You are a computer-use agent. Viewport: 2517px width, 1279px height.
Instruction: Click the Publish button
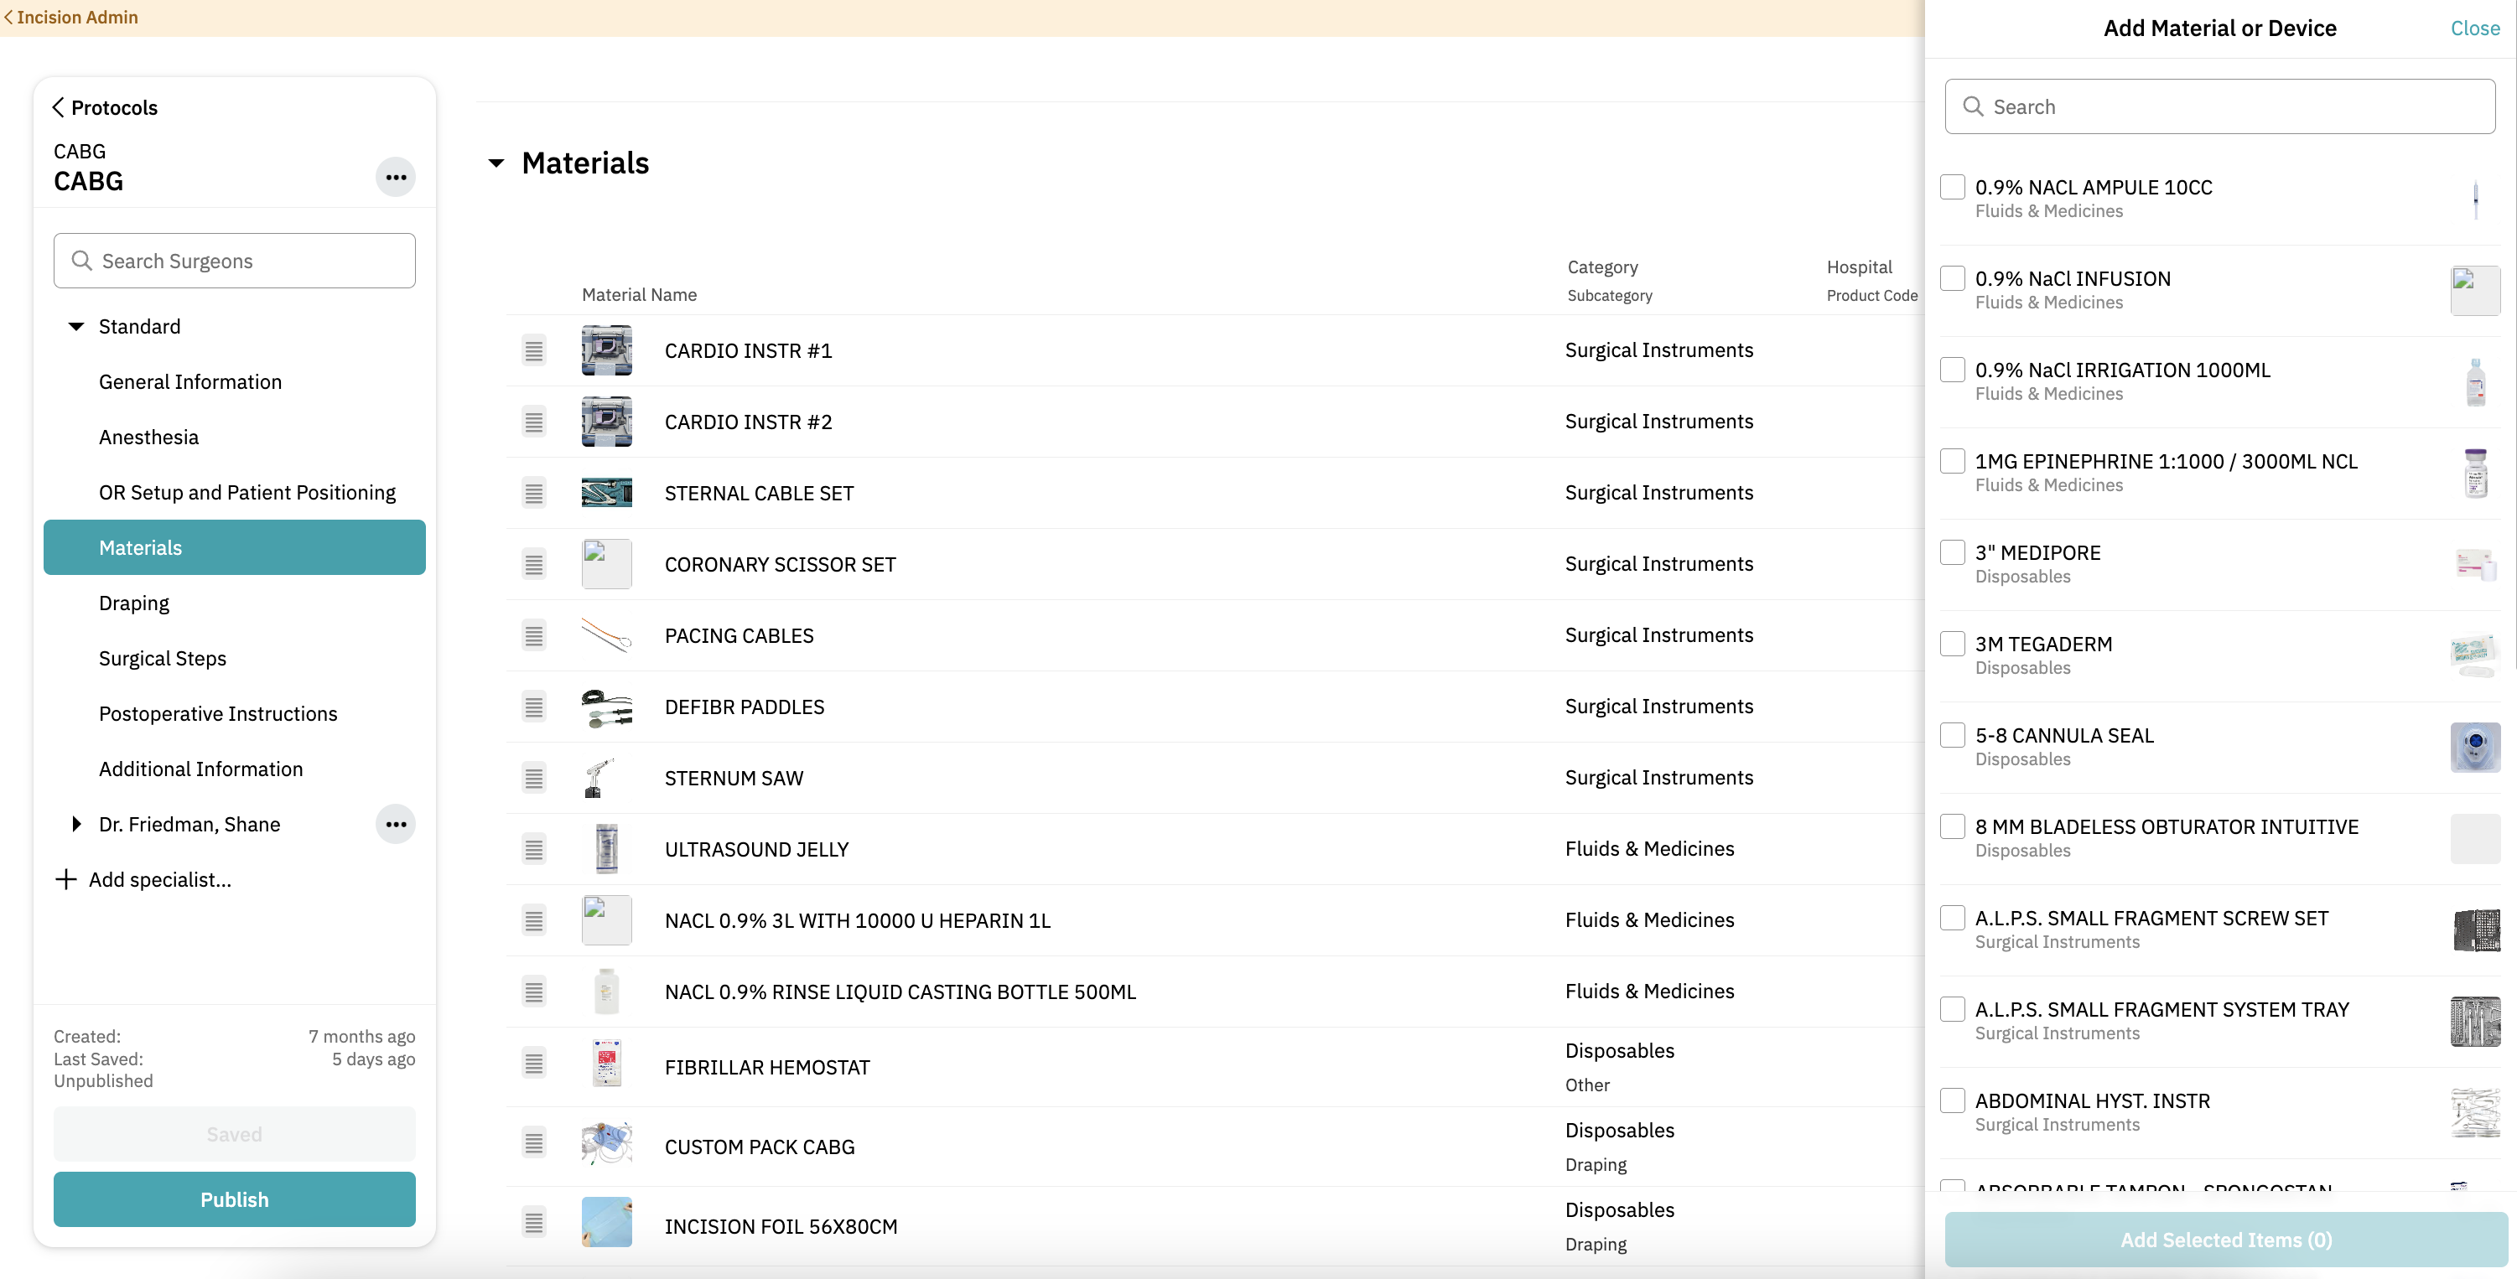coord(234,1199)
